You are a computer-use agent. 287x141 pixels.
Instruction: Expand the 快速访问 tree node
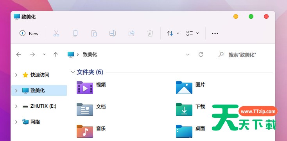click(16, 75)
